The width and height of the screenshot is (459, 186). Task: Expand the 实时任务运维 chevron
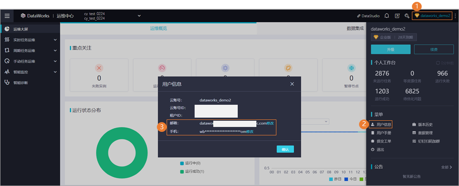point(56,40)
